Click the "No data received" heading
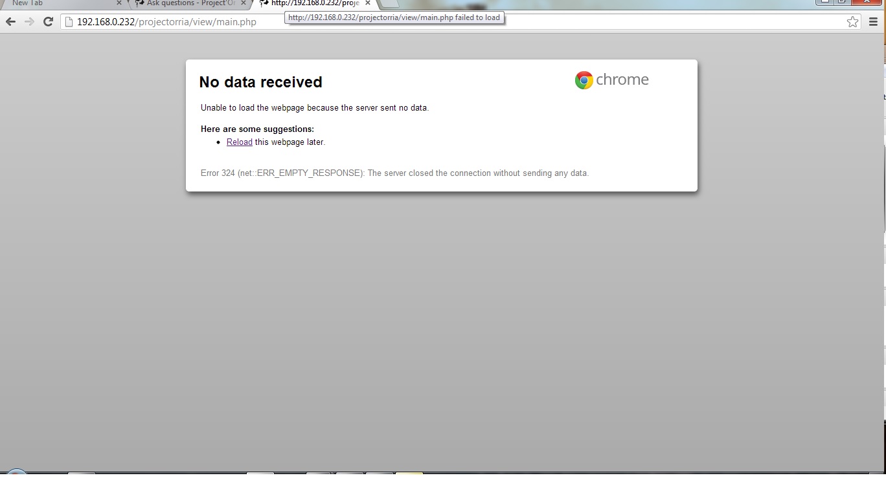 click(260, 82)
